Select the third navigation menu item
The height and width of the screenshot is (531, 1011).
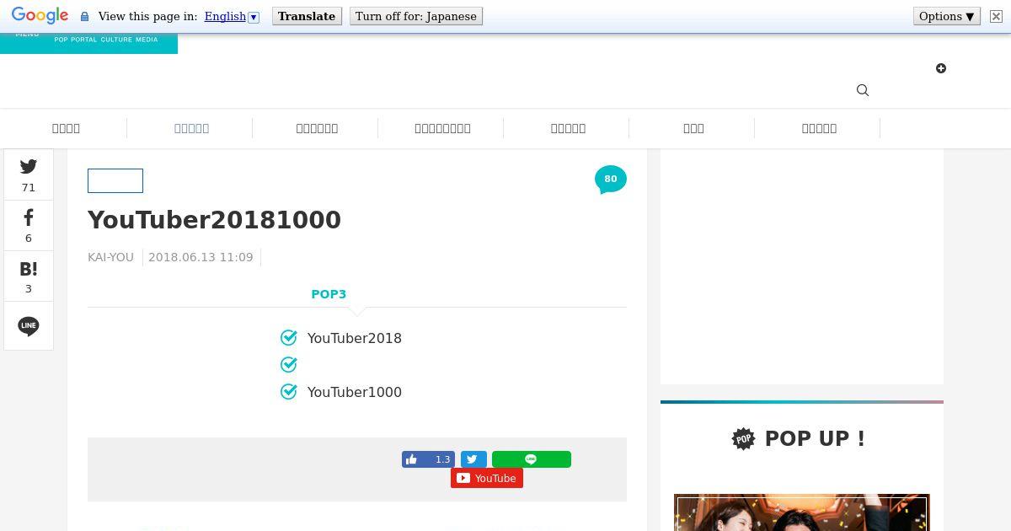tap(317, 128)
